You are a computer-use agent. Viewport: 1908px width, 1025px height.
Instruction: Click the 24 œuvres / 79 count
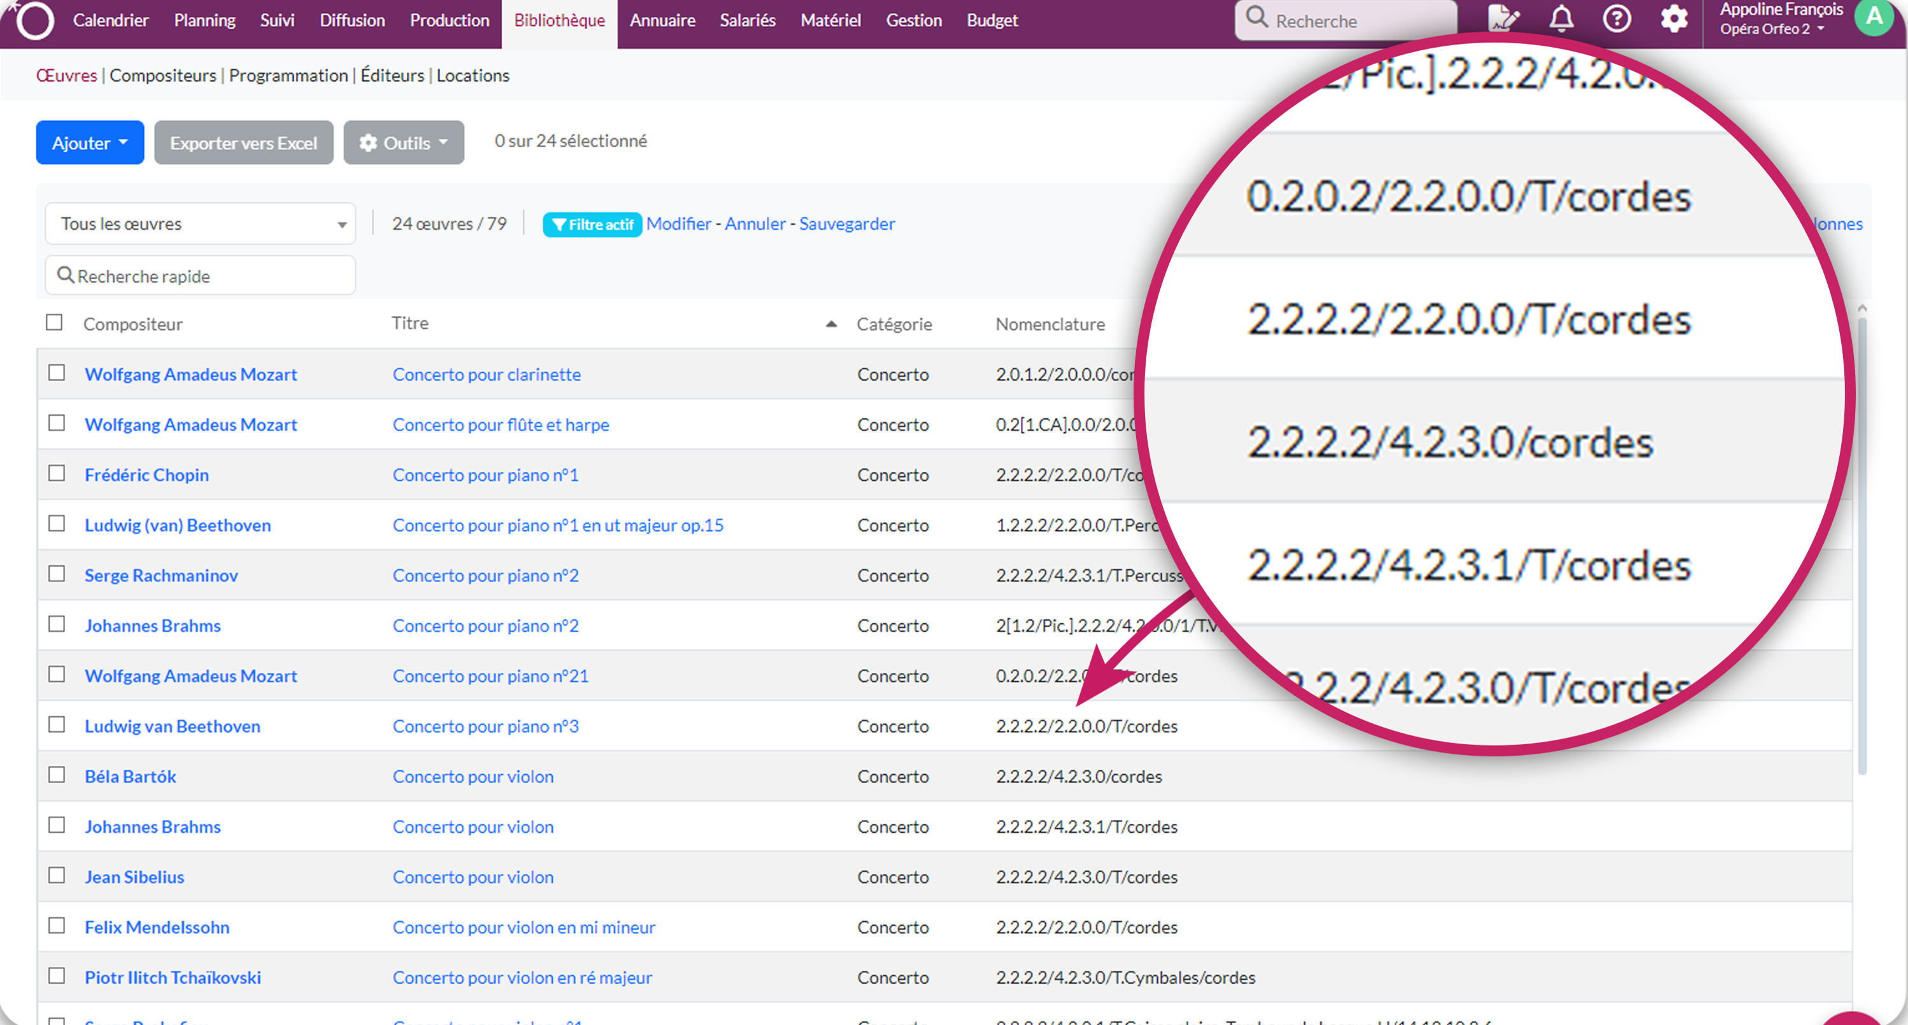449,223
